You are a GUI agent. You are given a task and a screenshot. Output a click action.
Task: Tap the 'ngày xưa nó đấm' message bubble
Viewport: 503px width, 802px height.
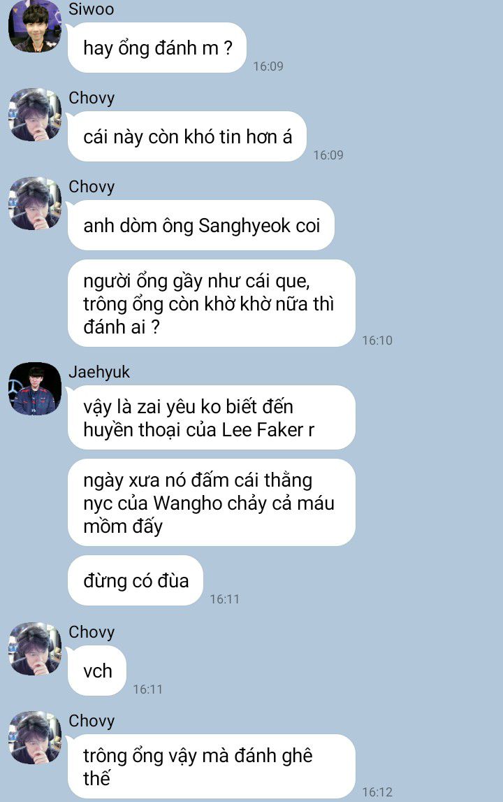[212, 503]
